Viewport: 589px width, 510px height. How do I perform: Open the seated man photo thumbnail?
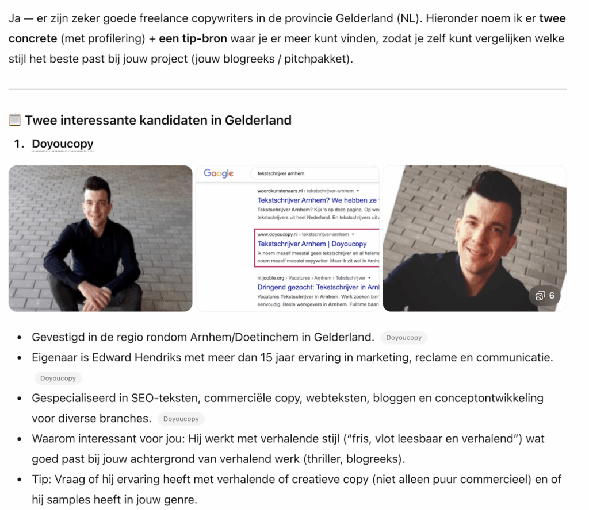(100, 238)
